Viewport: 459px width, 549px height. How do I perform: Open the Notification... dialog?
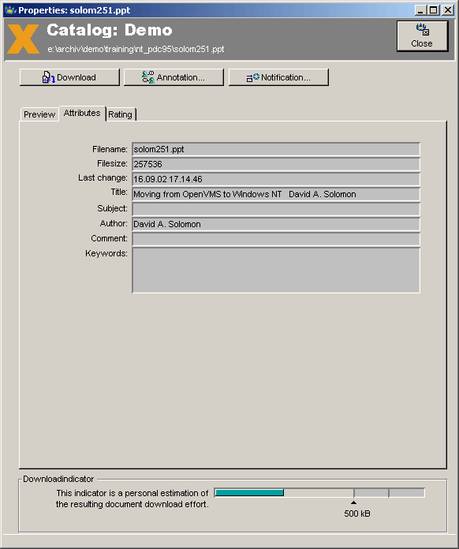[278, 77]
